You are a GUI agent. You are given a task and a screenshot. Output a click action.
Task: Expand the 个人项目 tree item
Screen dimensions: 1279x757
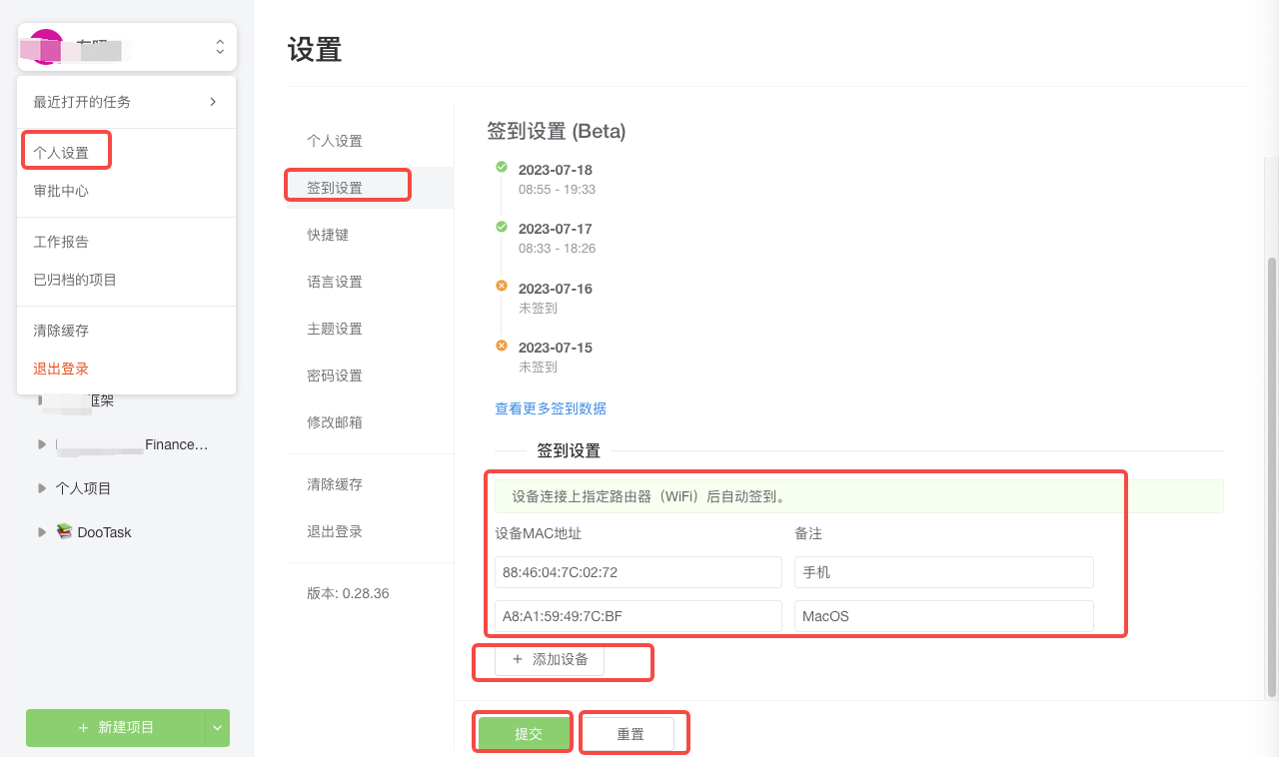click(41, 487)
